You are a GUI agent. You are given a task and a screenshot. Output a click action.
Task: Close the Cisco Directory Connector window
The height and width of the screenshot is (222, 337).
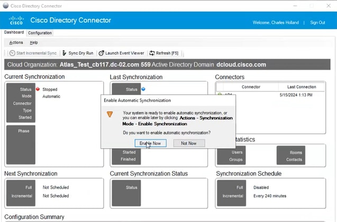[x=329, y=6]
